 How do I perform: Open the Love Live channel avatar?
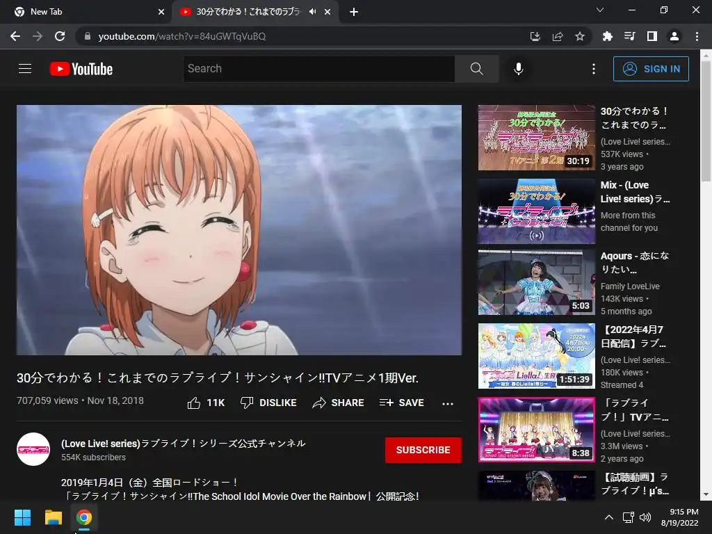33,449
